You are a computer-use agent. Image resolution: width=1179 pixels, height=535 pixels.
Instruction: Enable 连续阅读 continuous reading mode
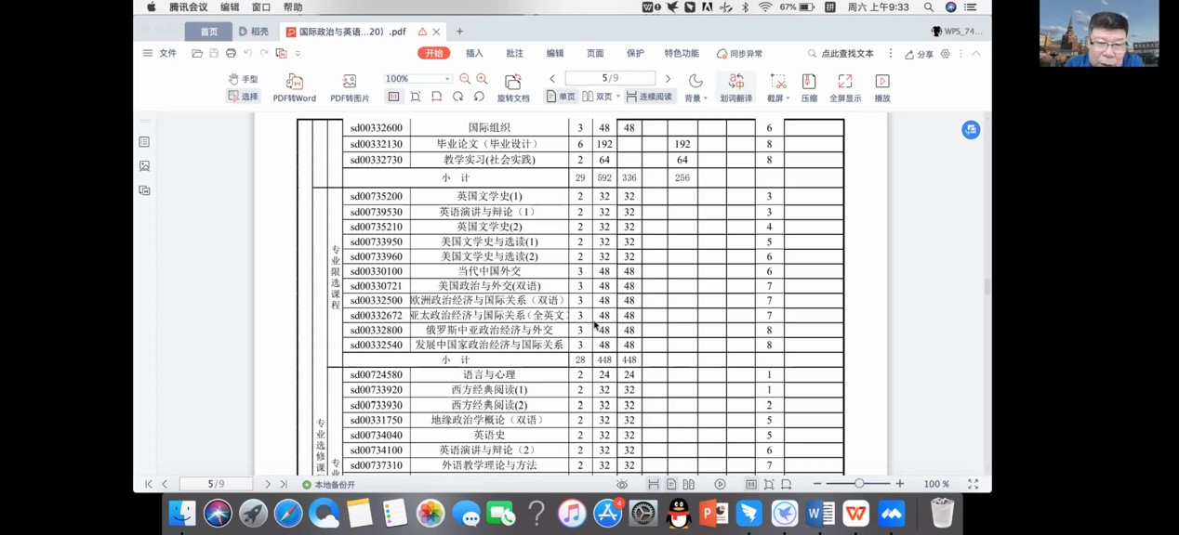point(648,97)
